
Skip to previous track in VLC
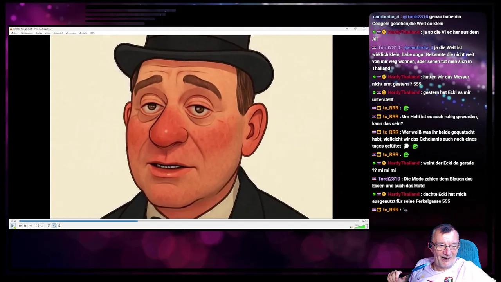pyautogui.click(x=20, y=226)
